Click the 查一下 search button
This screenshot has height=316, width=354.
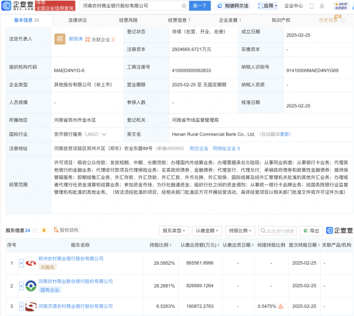[200, 6]
